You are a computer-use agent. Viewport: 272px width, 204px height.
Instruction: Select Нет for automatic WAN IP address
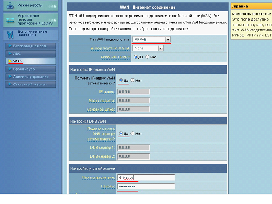132,80
